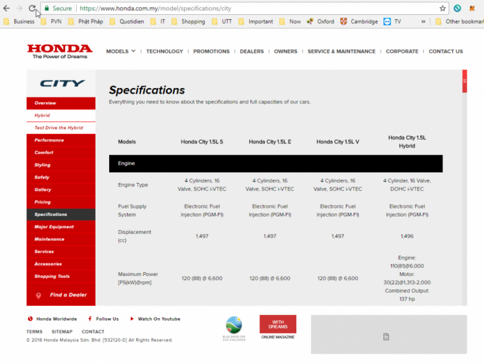
Task: Open the With Dreams online magazine
Action: click(277, 327)
